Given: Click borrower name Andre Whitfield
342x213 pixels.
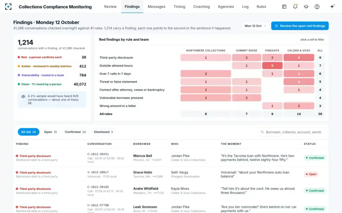Looking at the screenshot, I should point(146,189).
